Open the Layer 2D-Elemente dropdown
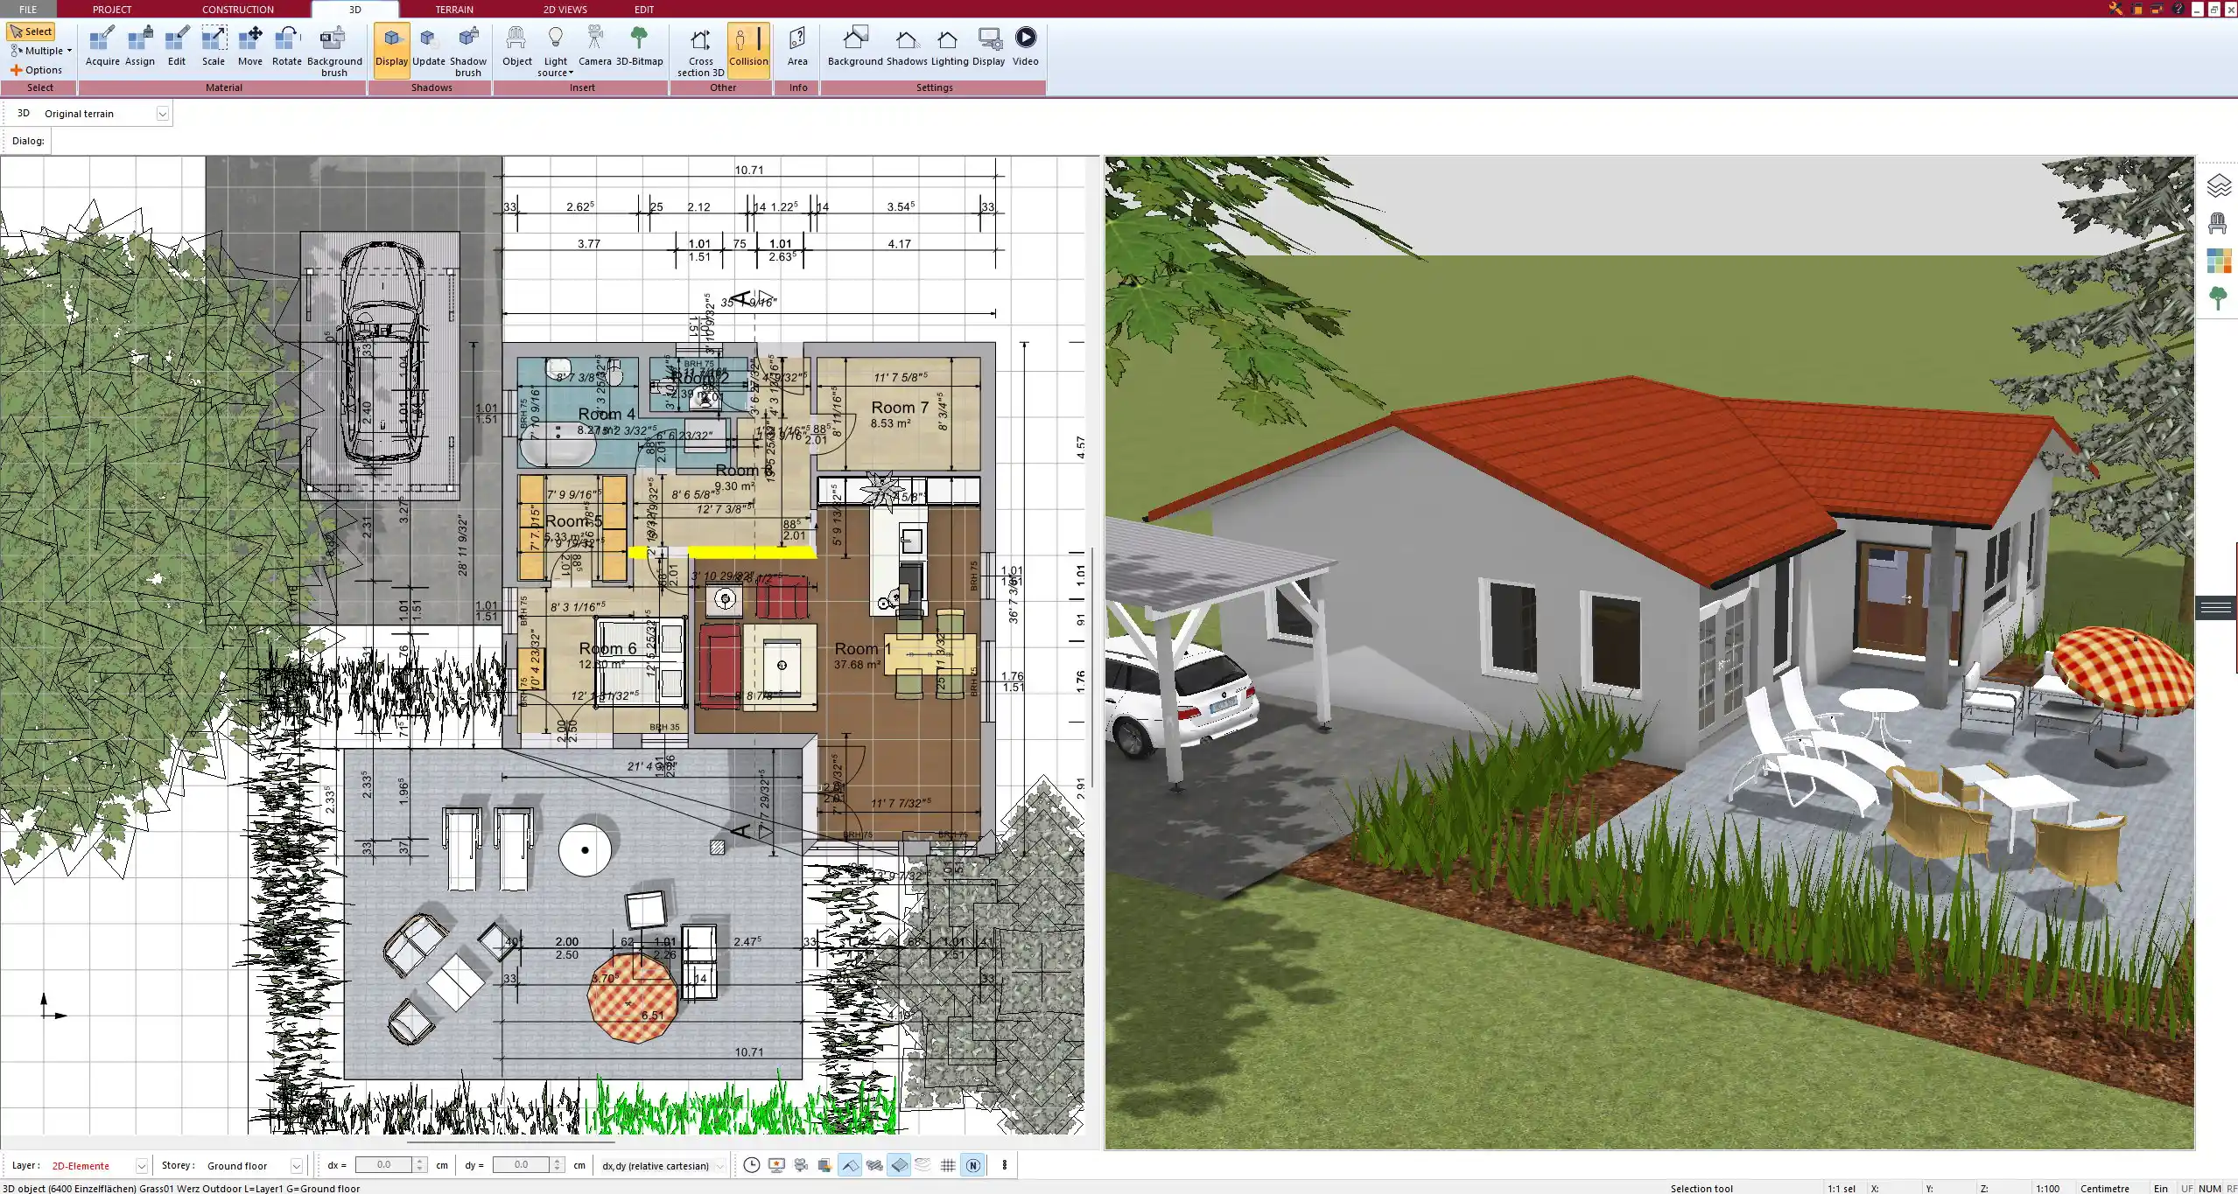Viewport: 2238px width, 1194px height. tap(141, 1166)
